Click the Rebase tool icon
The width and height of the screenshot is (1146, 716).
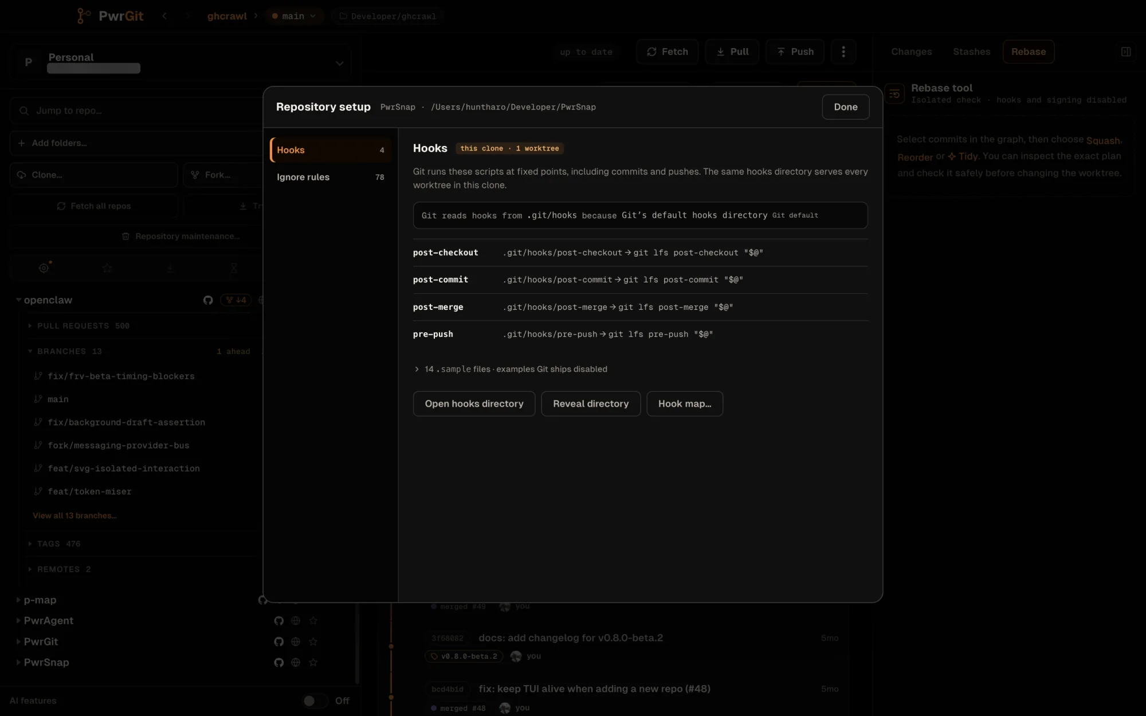click(x=894, y=94)
